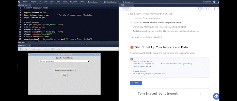Open the movie combobox dropdown arrow
This screenshot has width=237, height=101.
pos(89,61)
